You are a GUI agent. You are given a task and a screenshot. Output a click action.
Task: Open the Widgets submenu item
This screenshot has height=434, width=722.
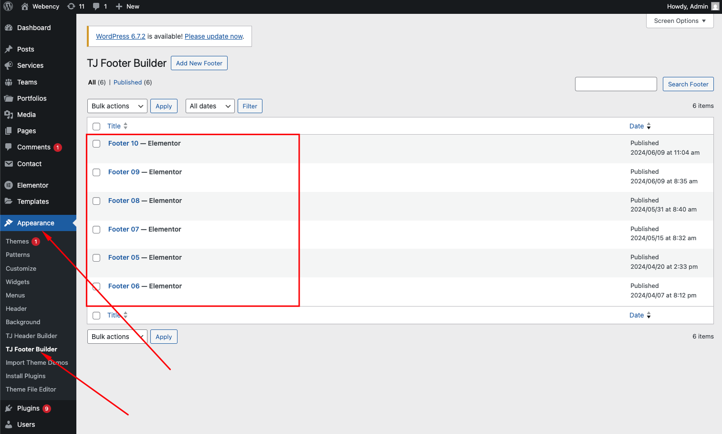pyautogui.click(x=18, y=282)
